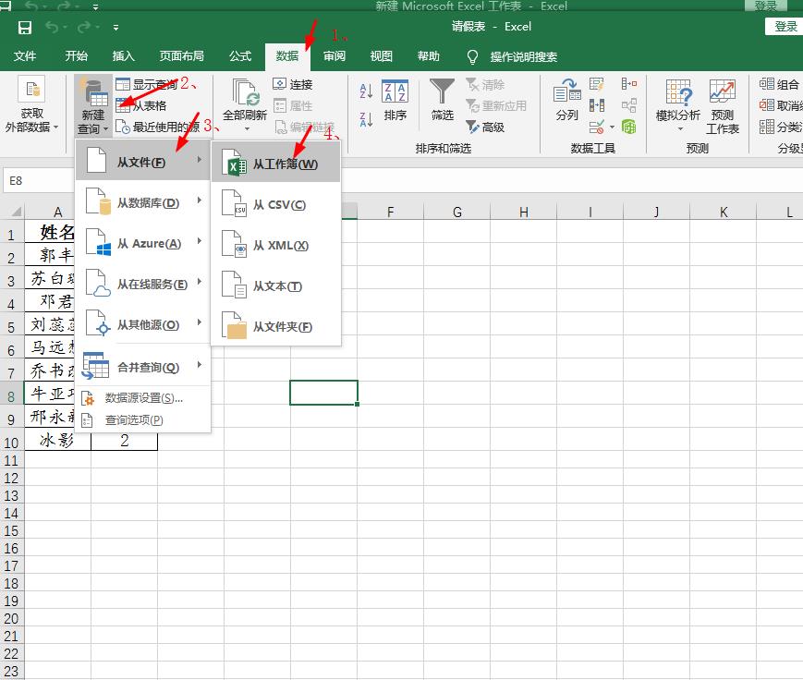Open 从 Azure(A) submenu
Image resolution: width=803 pixels, height=680 pixels.
[x=143, y=243]
